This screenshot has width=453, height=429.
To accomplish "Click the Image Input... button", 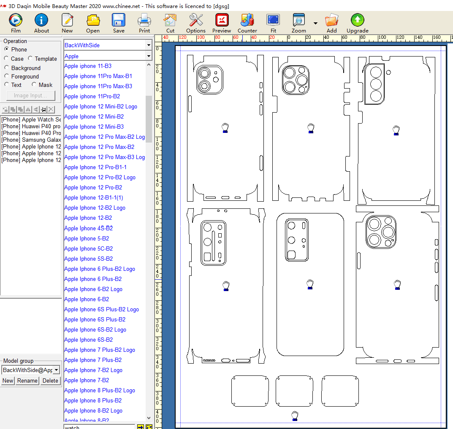I will coord(30,96).
